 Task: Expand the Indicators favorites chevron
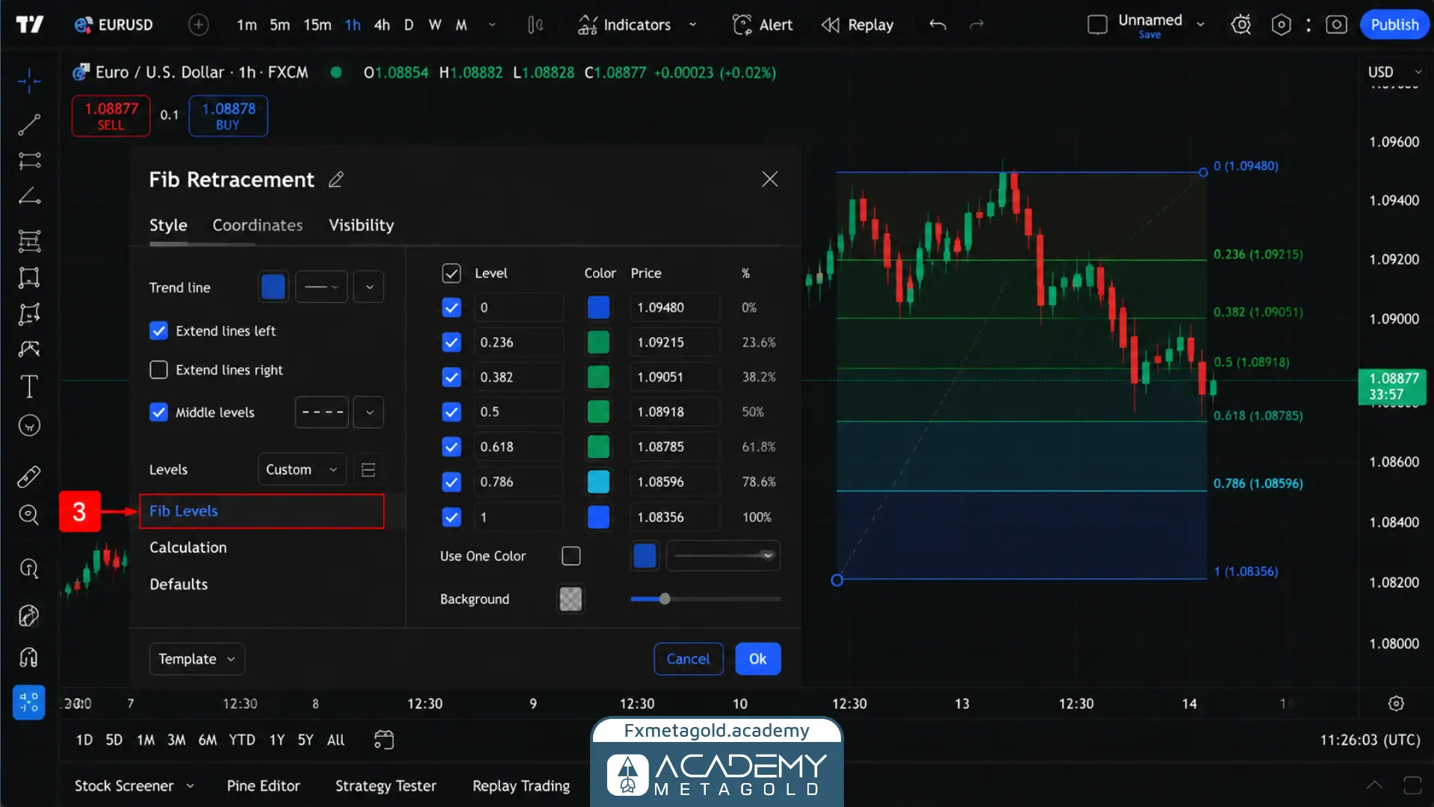click(692, 25)
